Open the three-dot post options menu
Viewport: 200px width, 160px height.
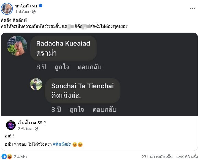(192, 8)
